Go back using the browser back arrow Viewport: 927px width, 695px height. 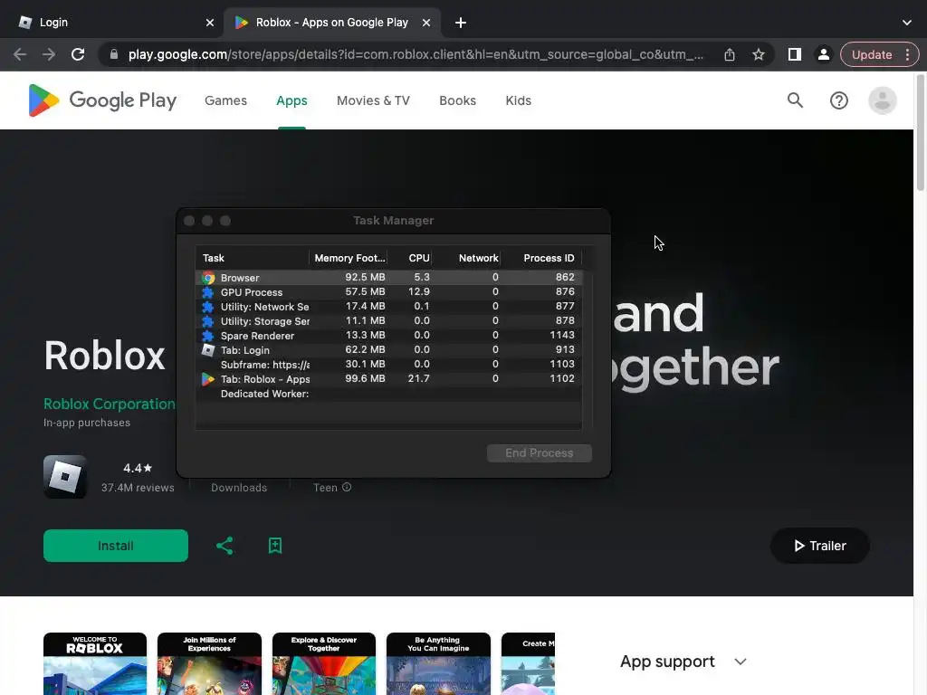click(20, 54)
